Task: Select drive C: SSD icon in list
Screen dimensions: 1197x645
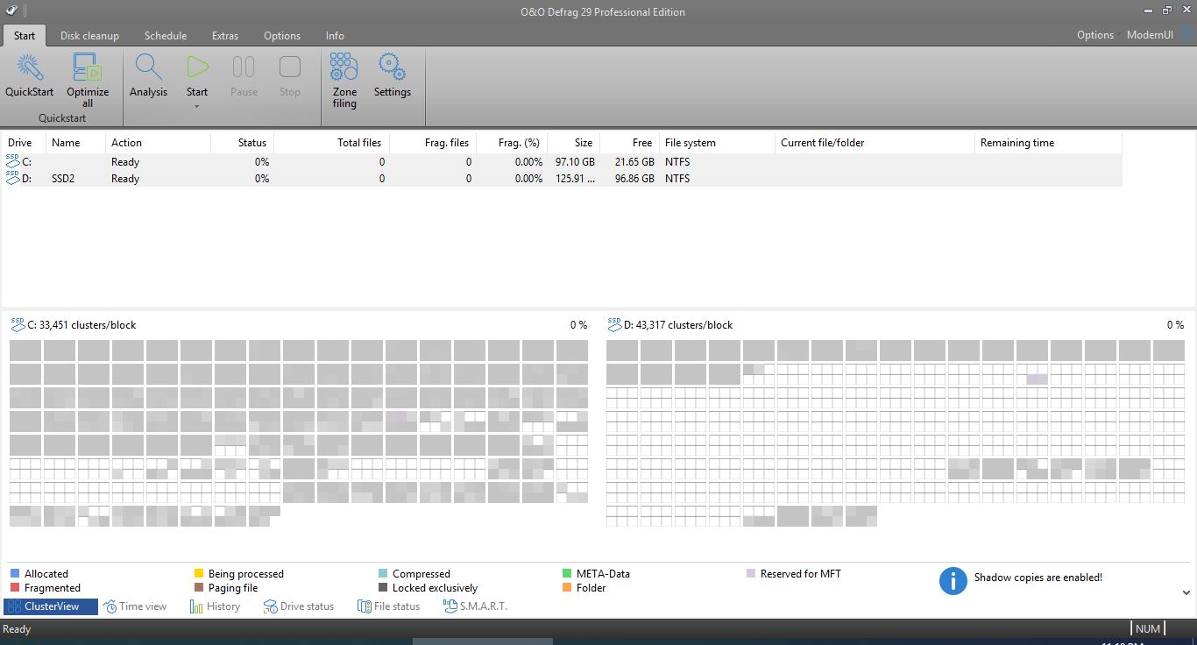Action: click(x=12, y=161)
